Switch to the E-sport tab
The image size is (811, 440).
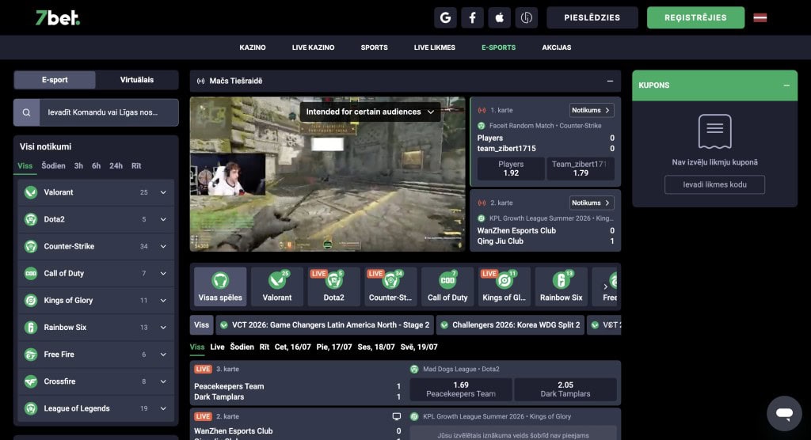[55, 80]
